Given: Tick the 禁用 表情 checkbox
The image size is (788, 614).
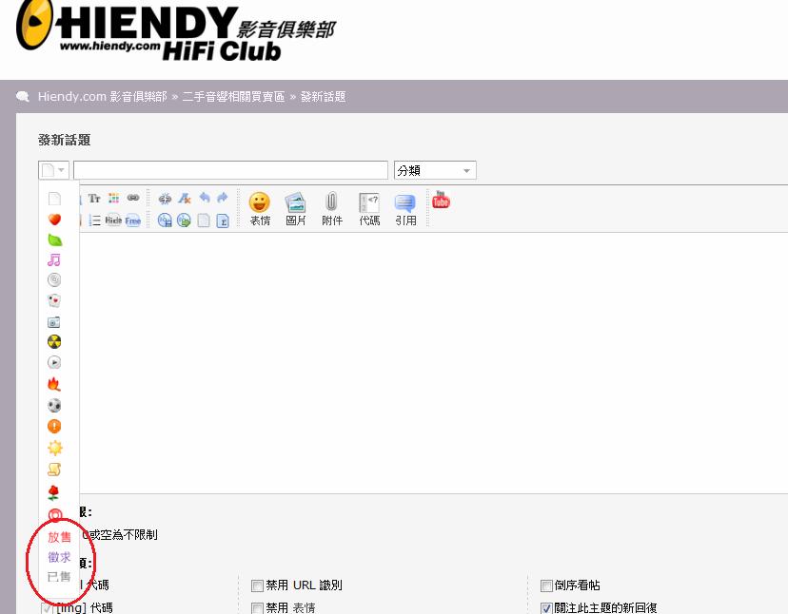Looking at the screenshot, I should pyautogui.click(x=257, y=608).
